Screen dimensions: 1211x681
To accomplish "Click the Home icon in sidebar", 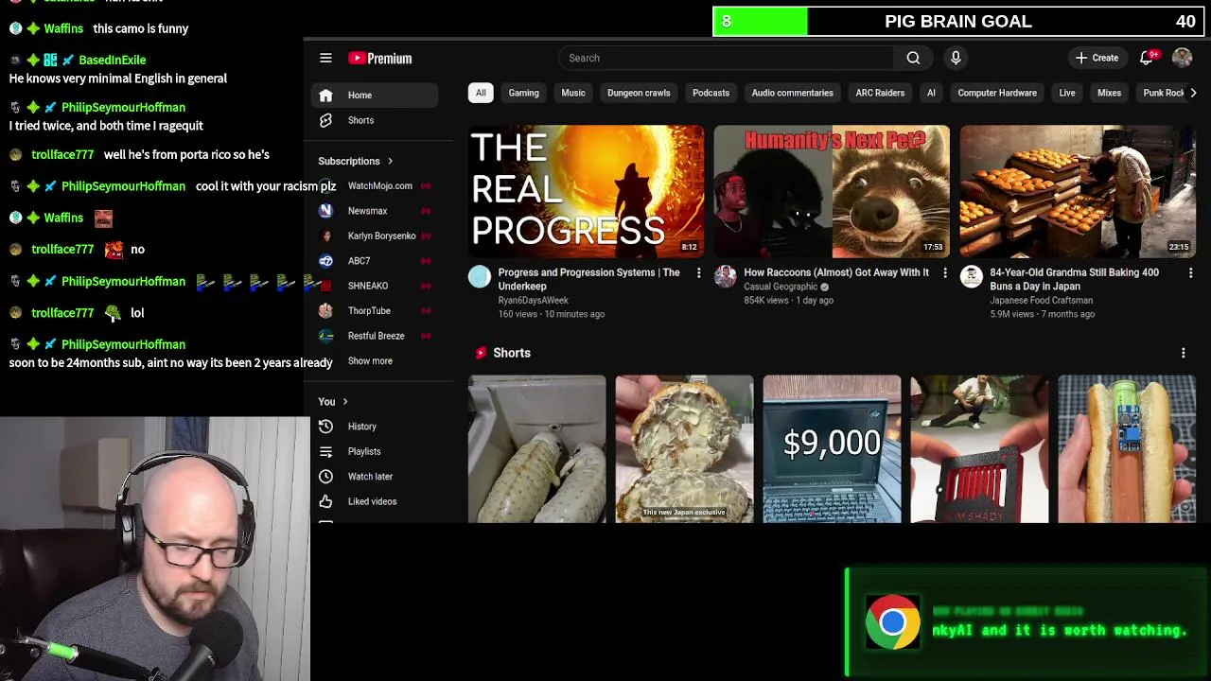I will [325, 95].
